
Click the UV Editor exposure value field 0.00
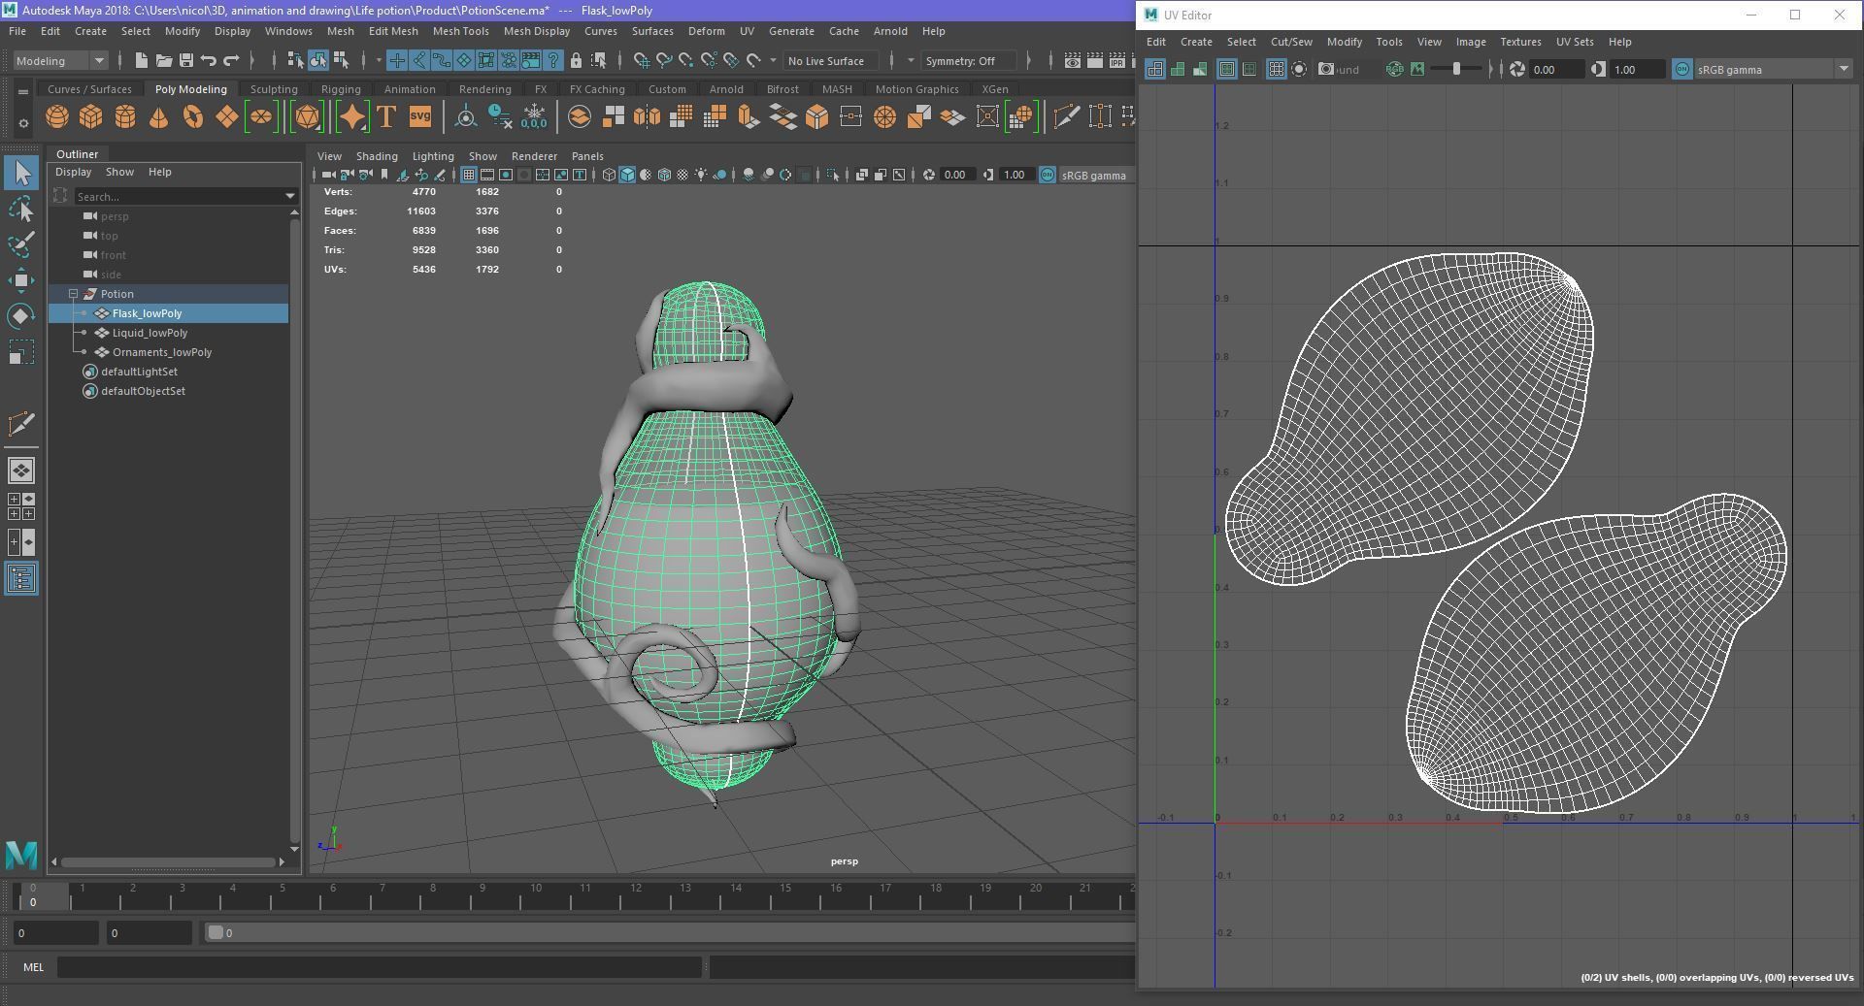click(1556, 69)
